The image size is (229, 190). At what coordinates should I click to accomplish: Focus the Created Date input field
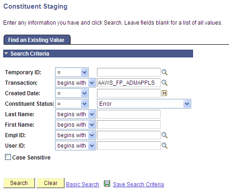129,93
